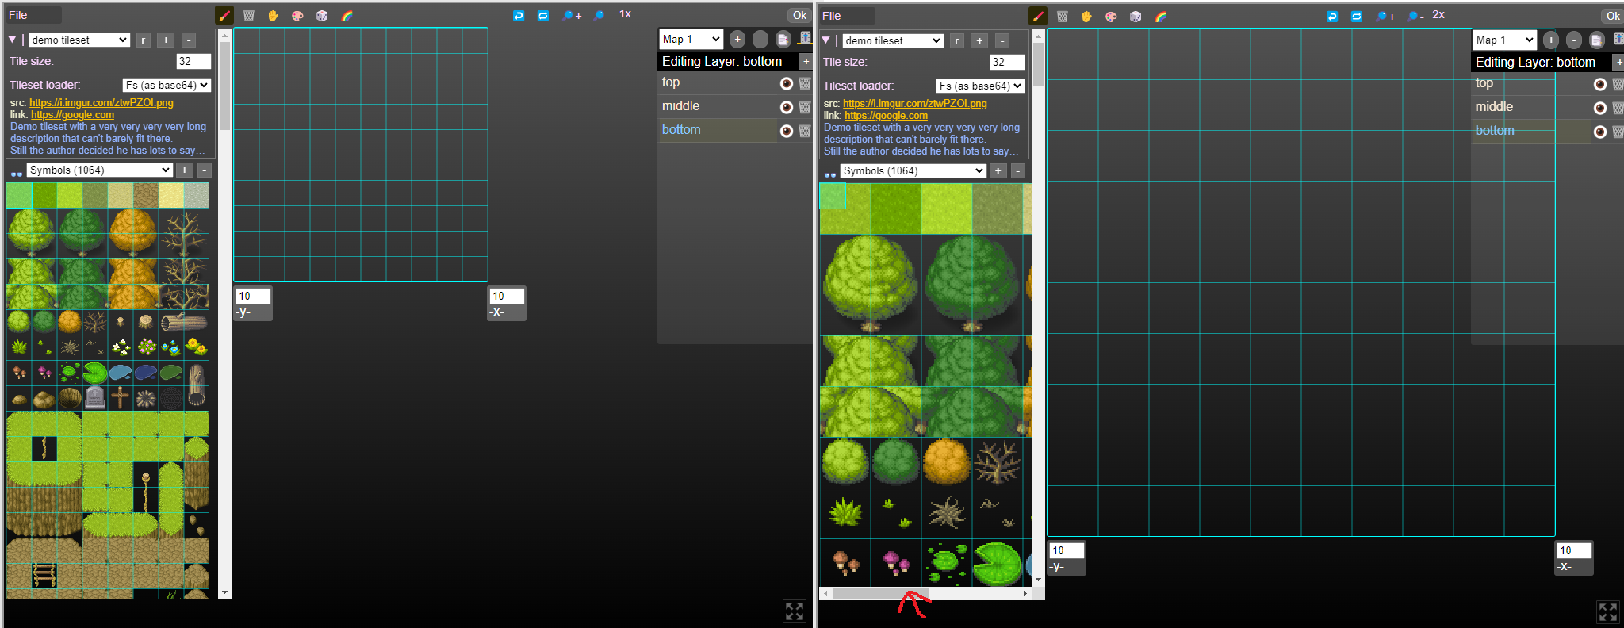Pick the palette tool in right editor
This screenshot has width=1624, height=628.
coord(1111,17)
